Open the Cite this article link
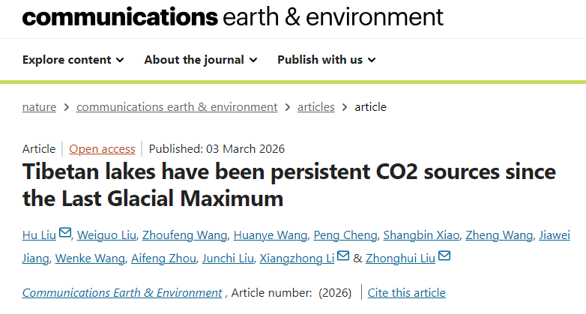Image resolution: width=586 pixels, height=314 pixels. pyautogui.click(x=408, y=292)
